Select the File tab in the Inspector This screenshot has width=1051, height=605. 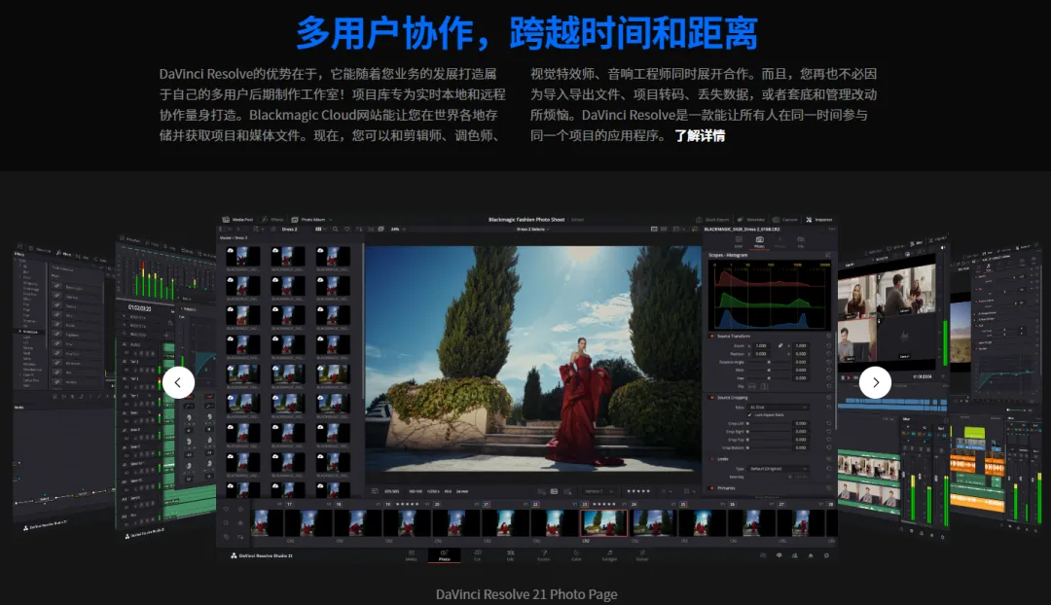(800, 242)
